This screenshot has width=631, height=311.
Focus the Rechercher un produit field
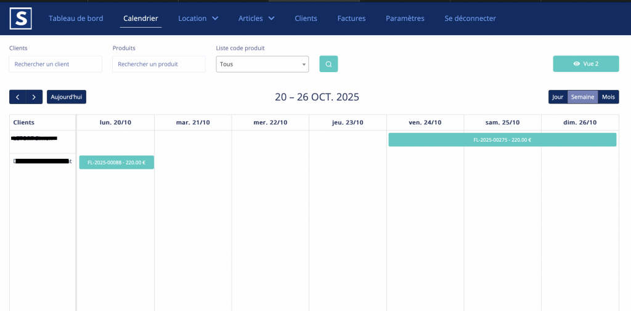[x=158, y=64]
